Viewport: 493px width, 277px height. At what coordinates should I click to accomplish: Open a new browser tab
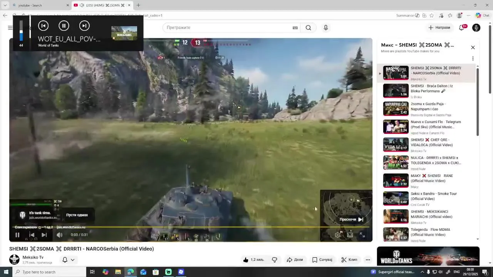(138, 5)
